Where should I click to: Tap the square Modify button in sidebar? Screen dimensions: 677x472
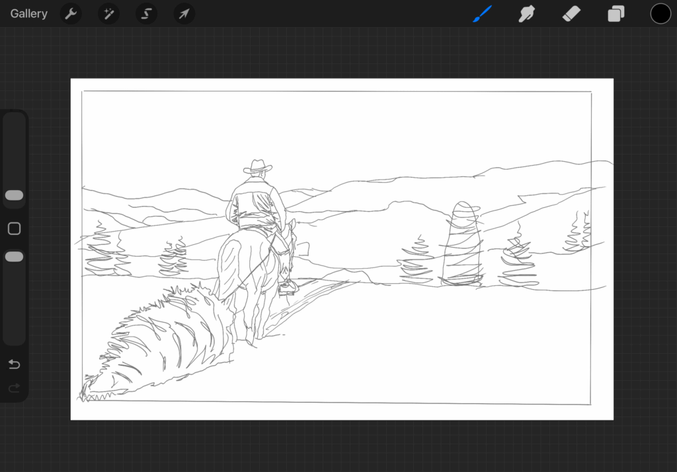pos(14,229)
